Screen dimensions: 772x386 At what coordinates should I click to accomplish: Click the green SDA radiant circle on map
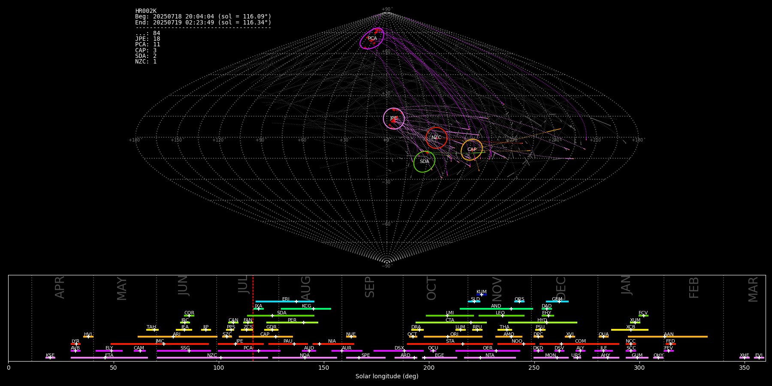[x=424, y=162]
